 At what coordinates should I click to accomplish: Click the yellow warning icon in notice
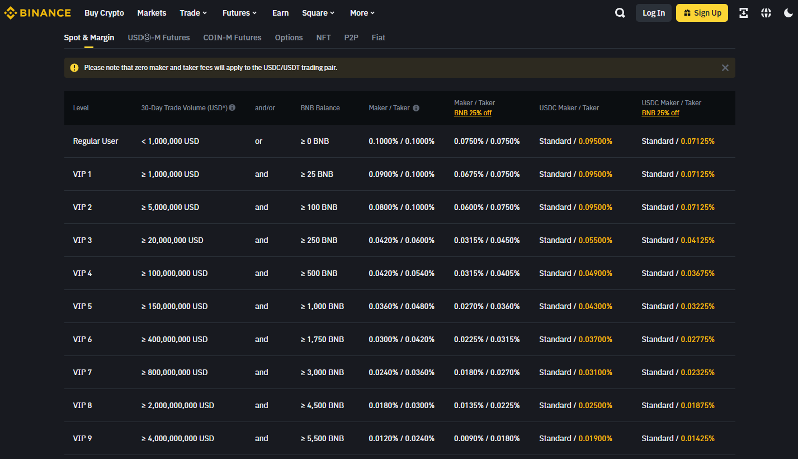(74, 68)
